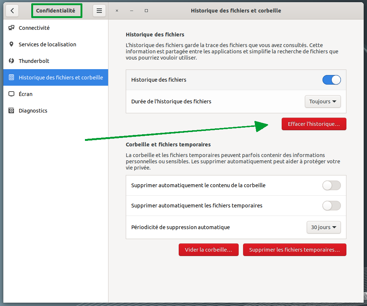Open the Diagnostics panel
The height and width of the screenshot is (306, 367).
(x=56, y=110)
